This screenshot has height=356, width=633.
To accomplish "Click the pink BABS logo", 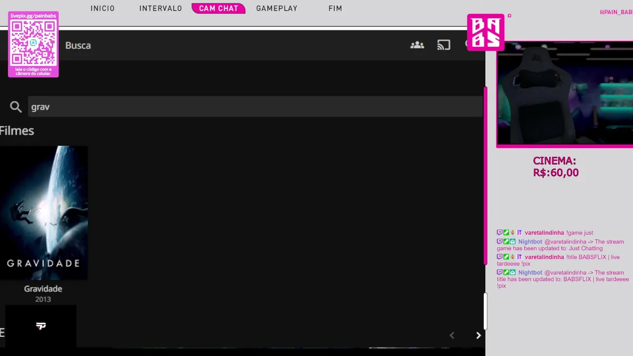I will (x=486, y=32).
